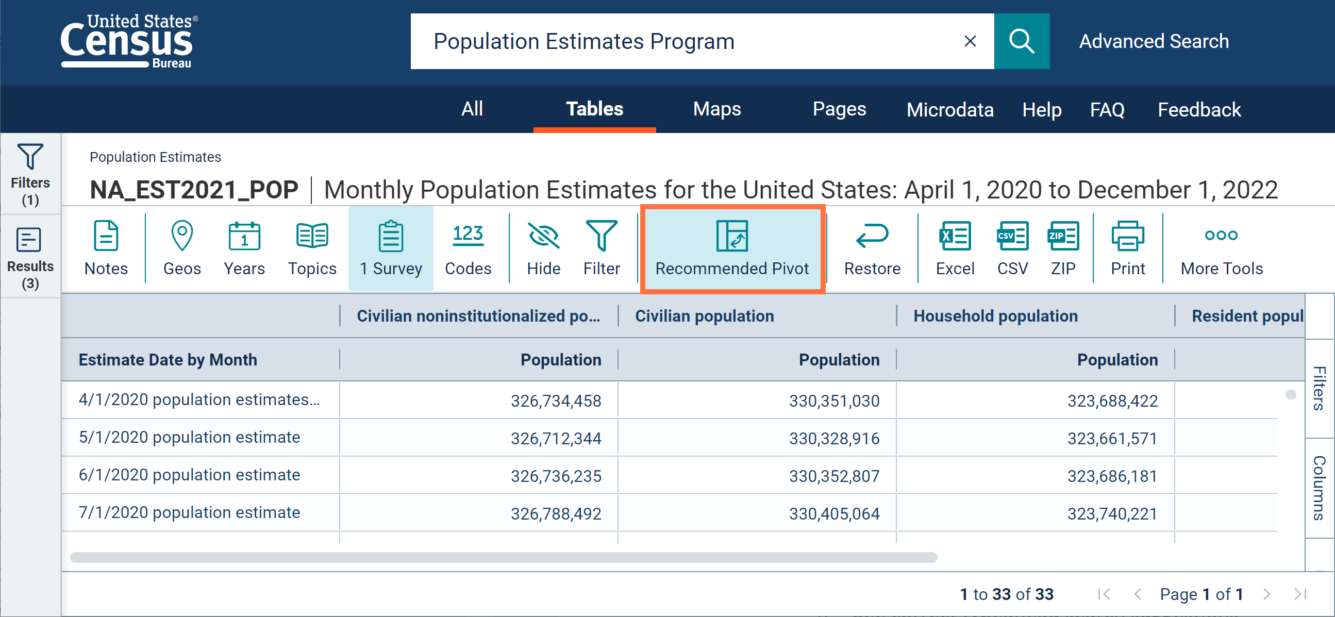Expand the More Tools menu
This screenshot has width=1335, height=617.
1222,248
